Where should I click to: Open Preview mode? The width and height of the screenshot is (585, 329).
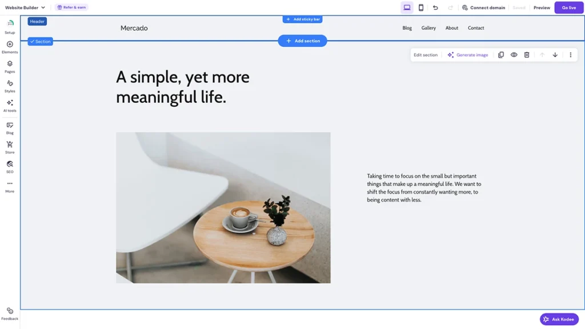pos(542,7)
